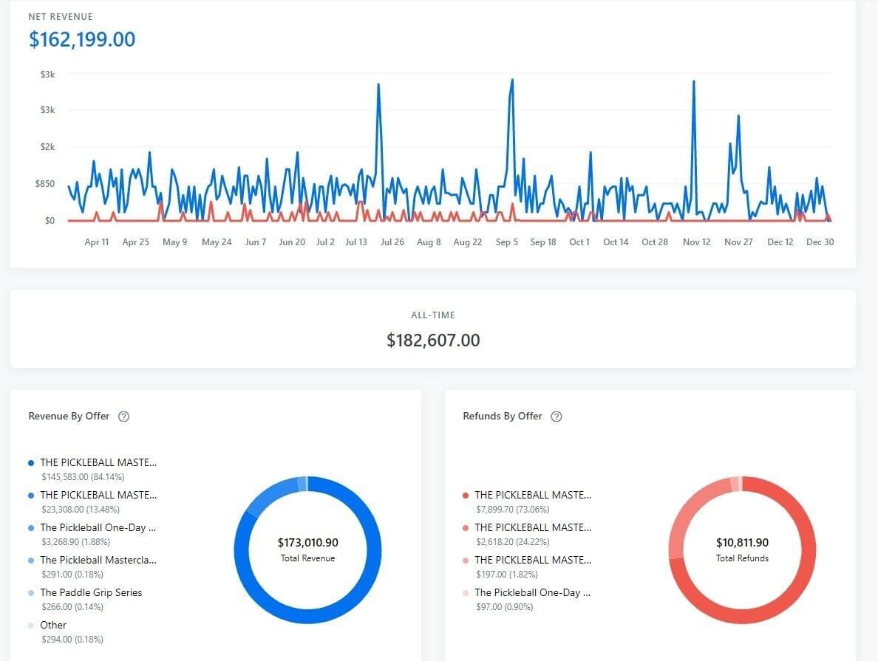Click the legend dot for the $23,308.00 offer
Image resolution: width=878 pixels, height=661 pixels.
(x=31, y=496)
